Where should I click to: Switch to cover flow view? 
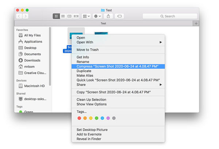(76, 16)
